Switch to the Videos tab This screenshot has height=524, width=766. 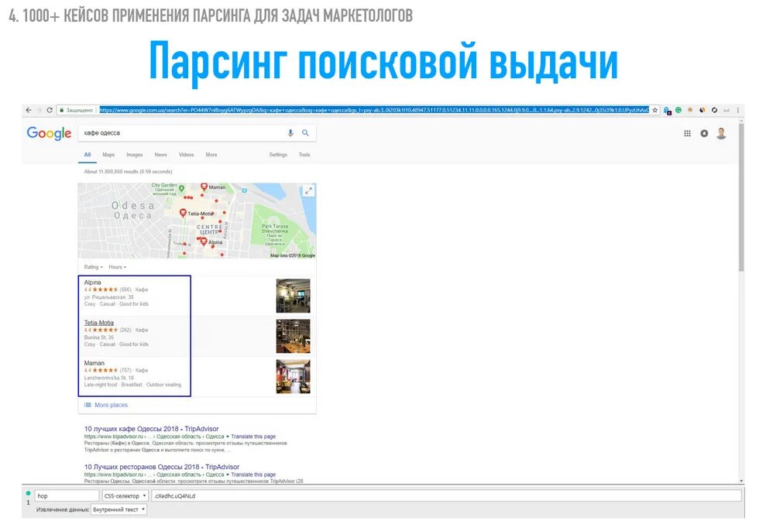(186, 155)
